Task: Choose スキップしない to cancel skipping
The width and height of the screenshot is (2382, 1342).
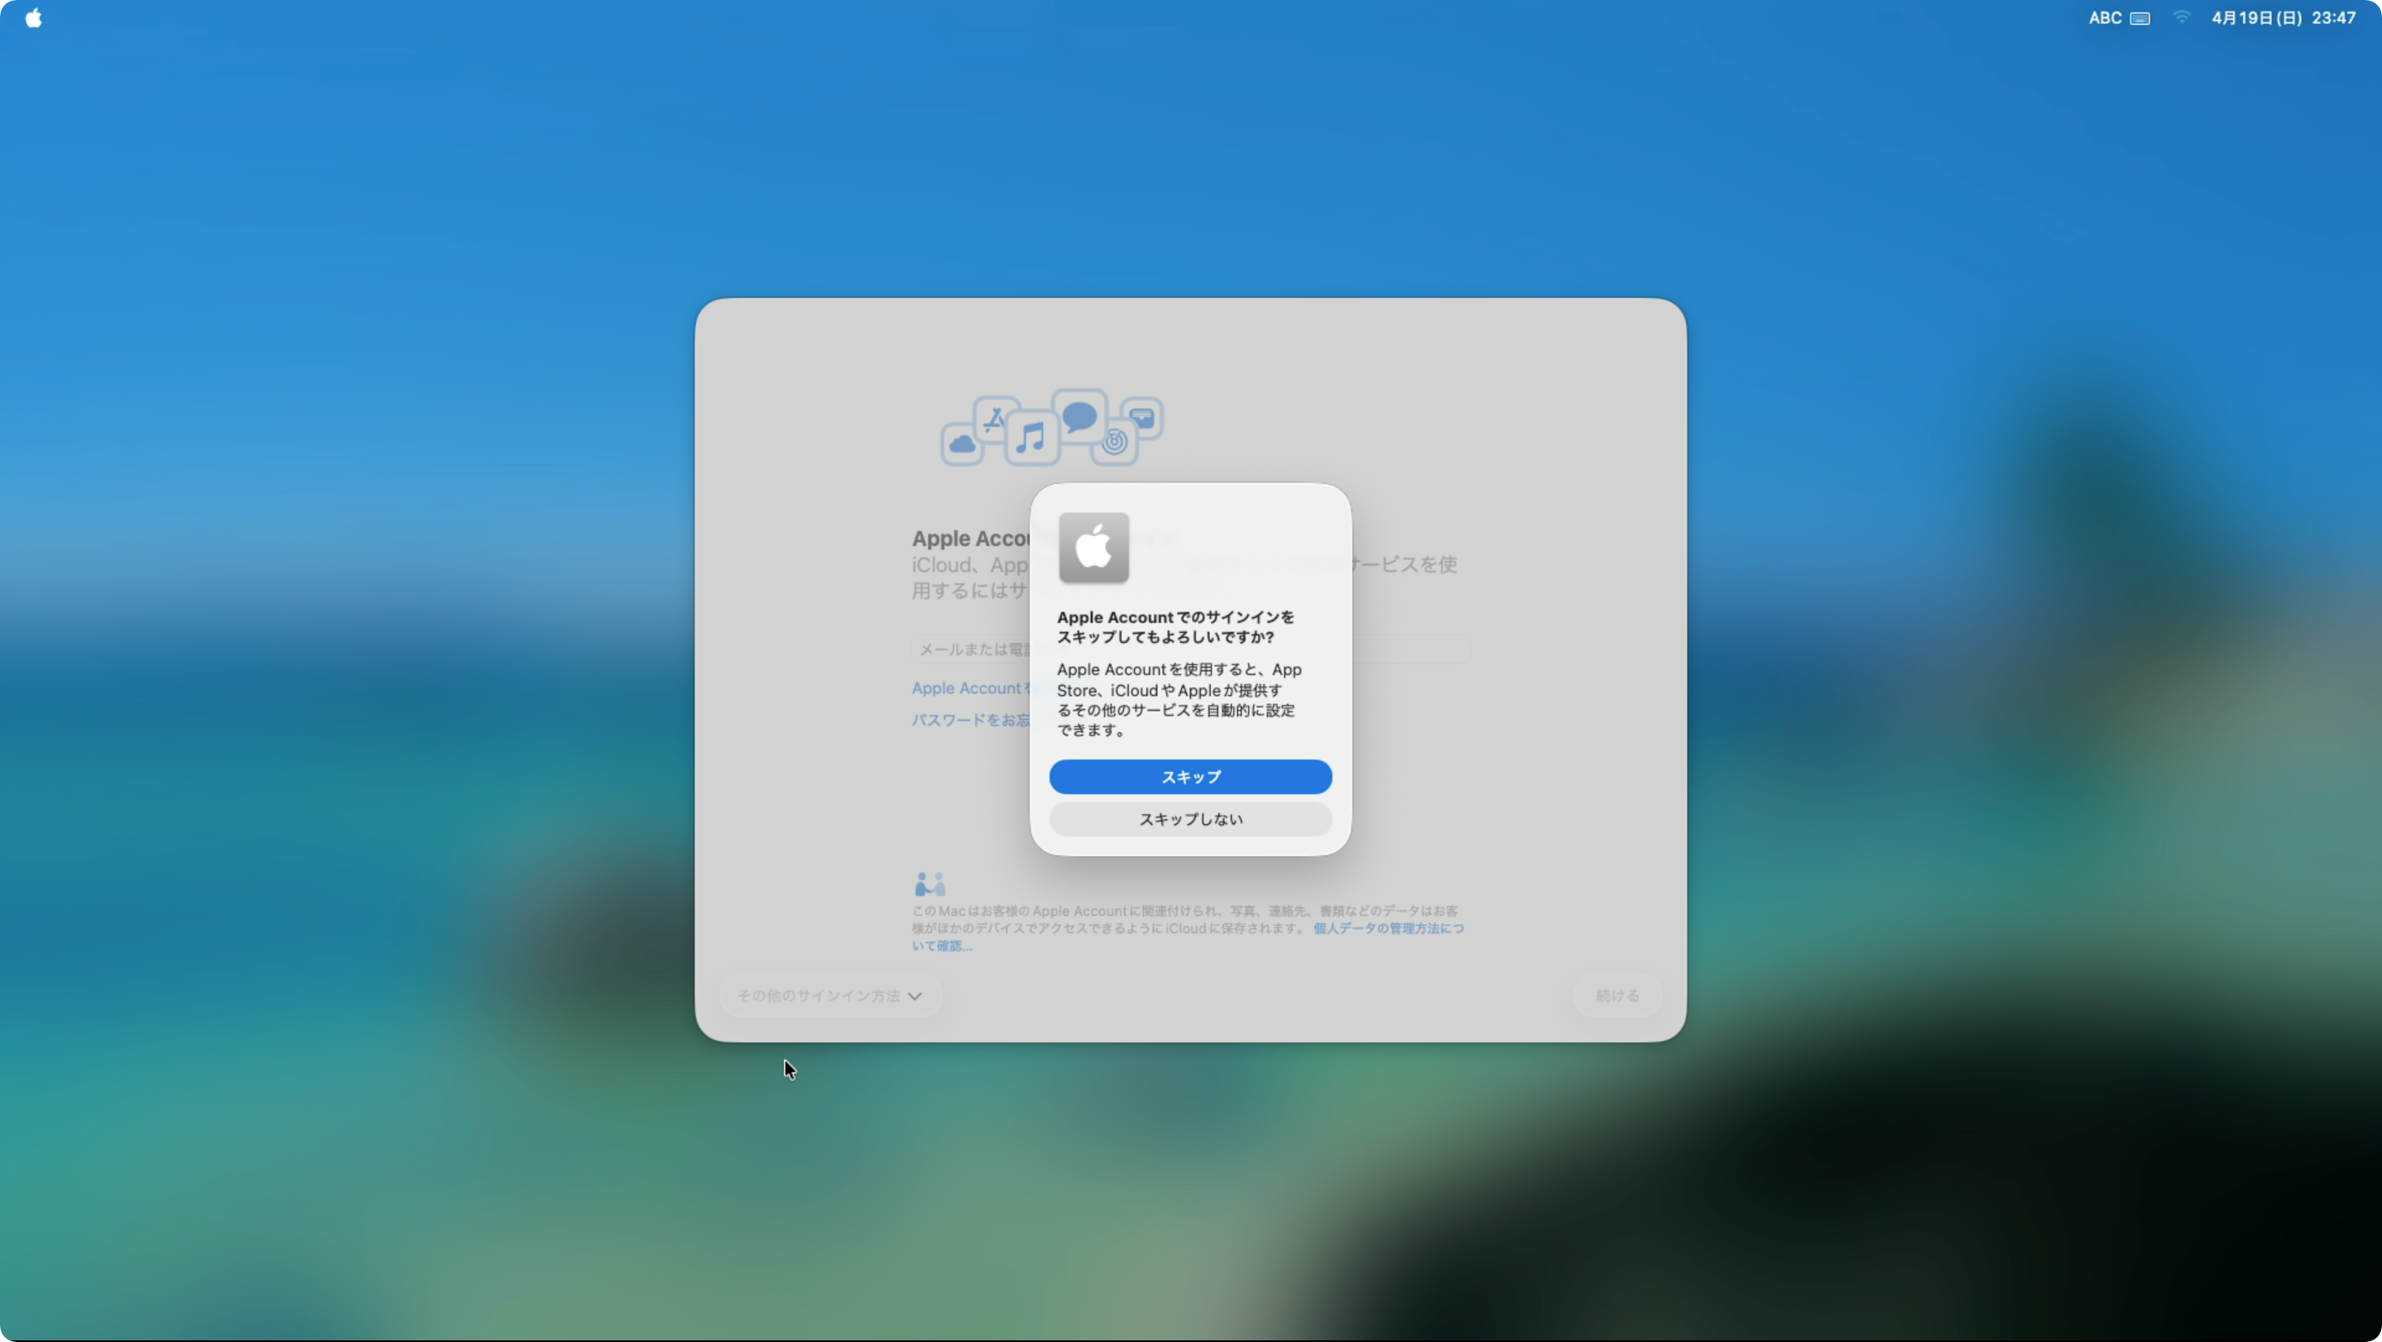Action: coord(1190,819)
